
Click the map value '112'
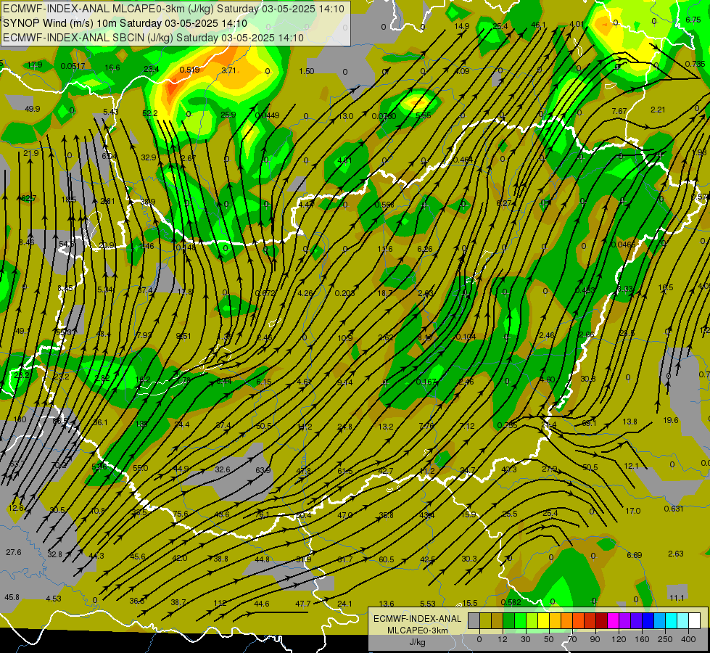(x=220, y=603)
